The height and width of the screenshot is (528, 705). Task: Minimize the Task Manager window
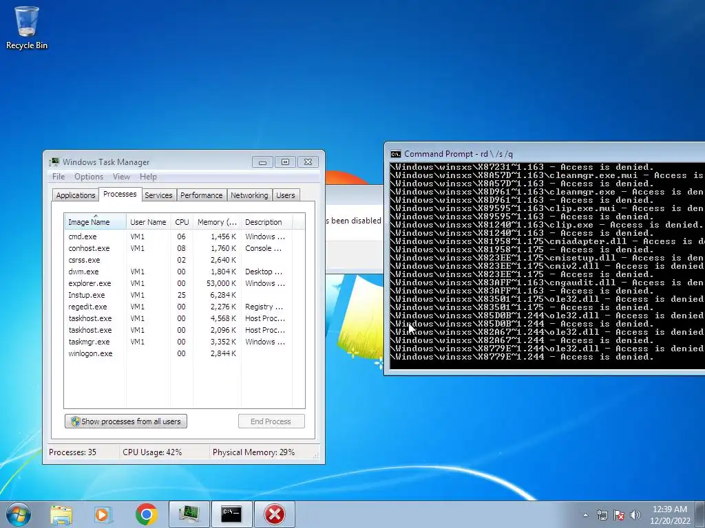[262, 162]
